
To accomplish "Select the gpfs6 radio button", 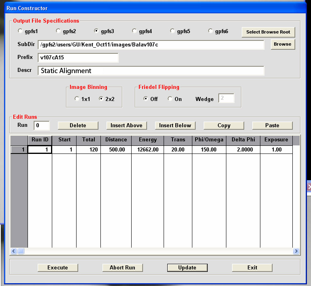I will pos(211,31).
